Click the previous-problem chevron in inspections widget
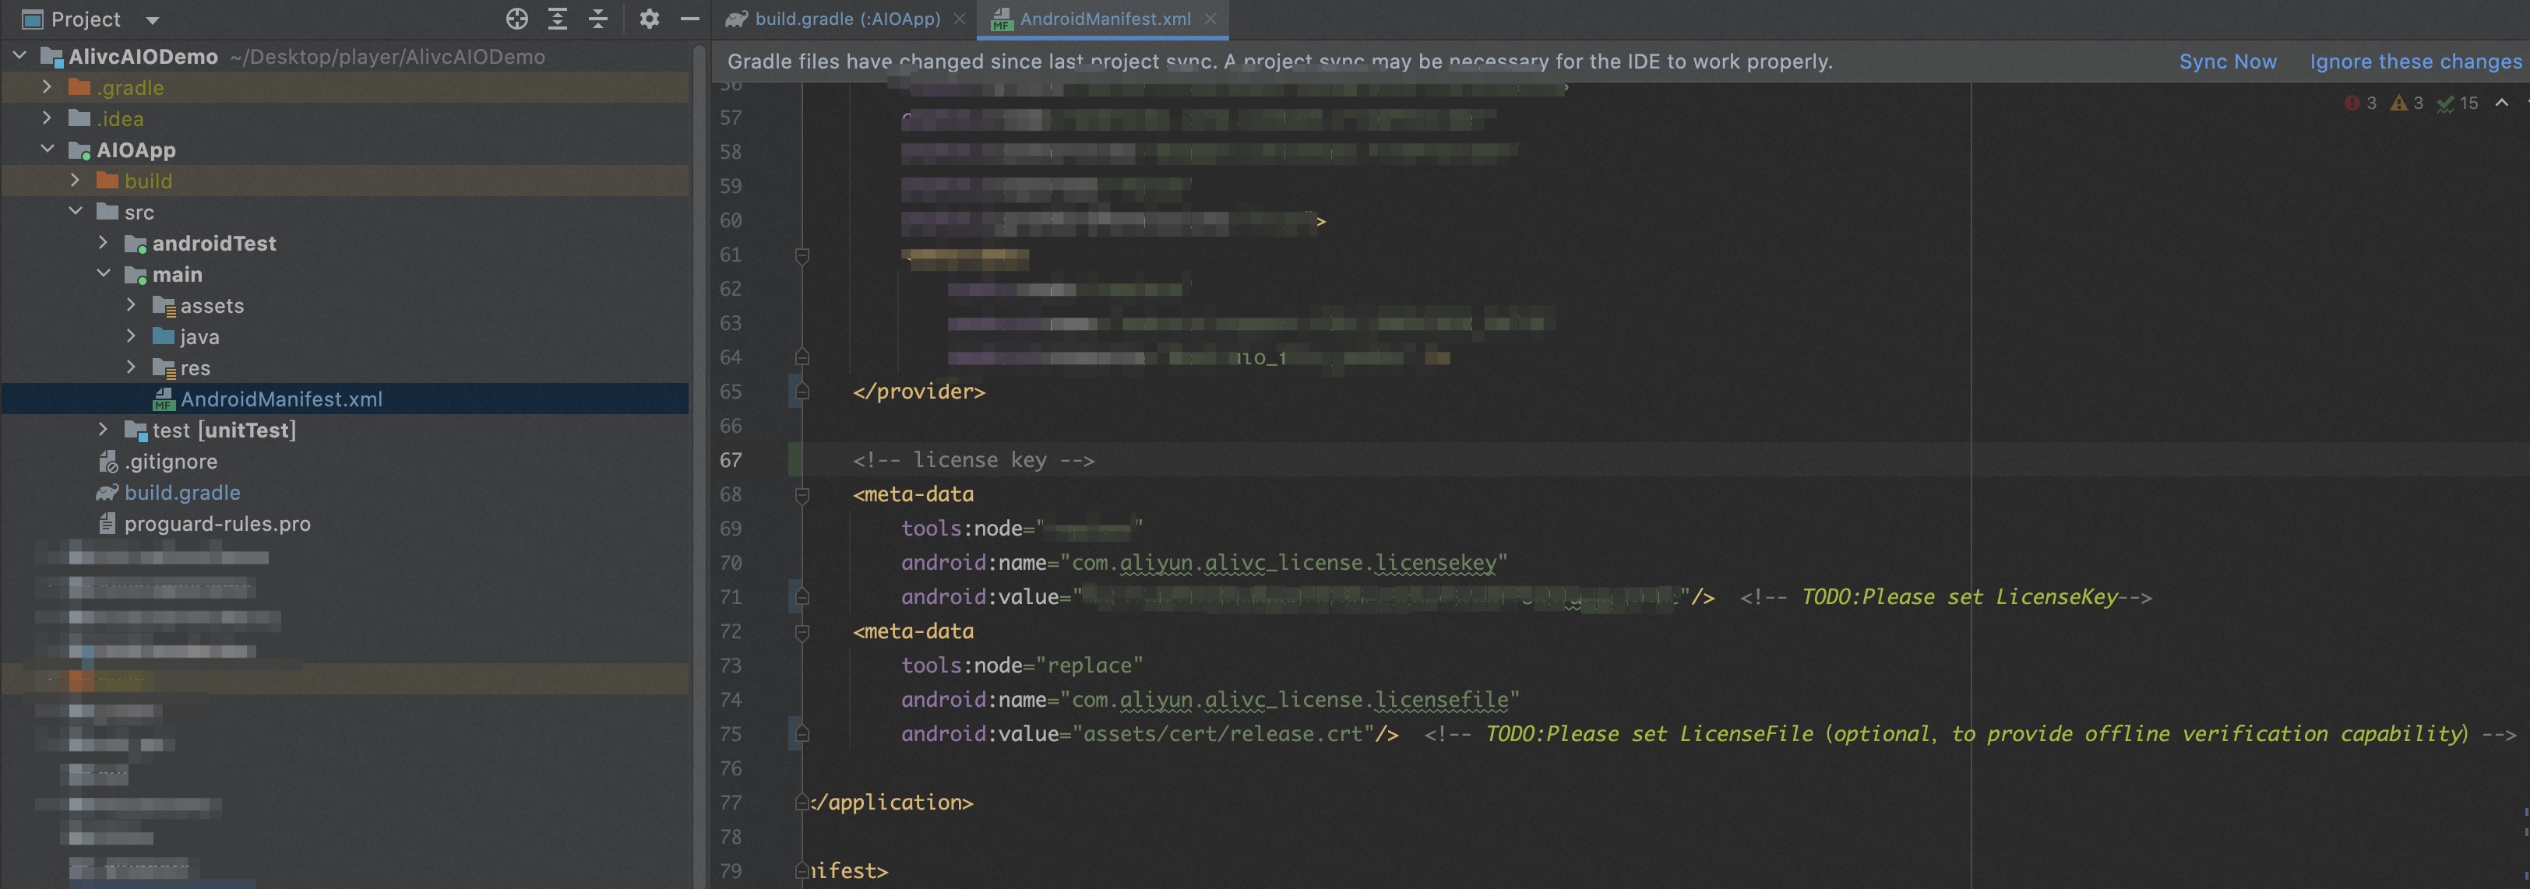 [x=2500, y=103]
